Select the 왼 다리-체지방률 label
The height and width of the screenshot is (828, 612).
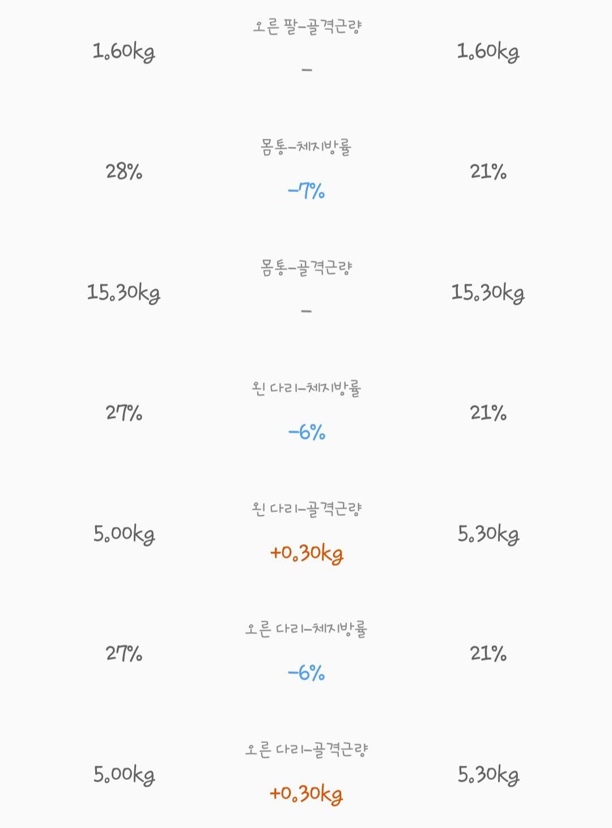[x=307, y=389]
